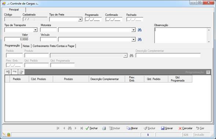Click the insert row icon in Programação grid toolbar
This screenshot has width=216, height=139.
(x=8, y=72)
